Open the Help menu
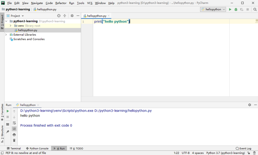The height and width of the screenshot is (155, 258). coord(111,3)
